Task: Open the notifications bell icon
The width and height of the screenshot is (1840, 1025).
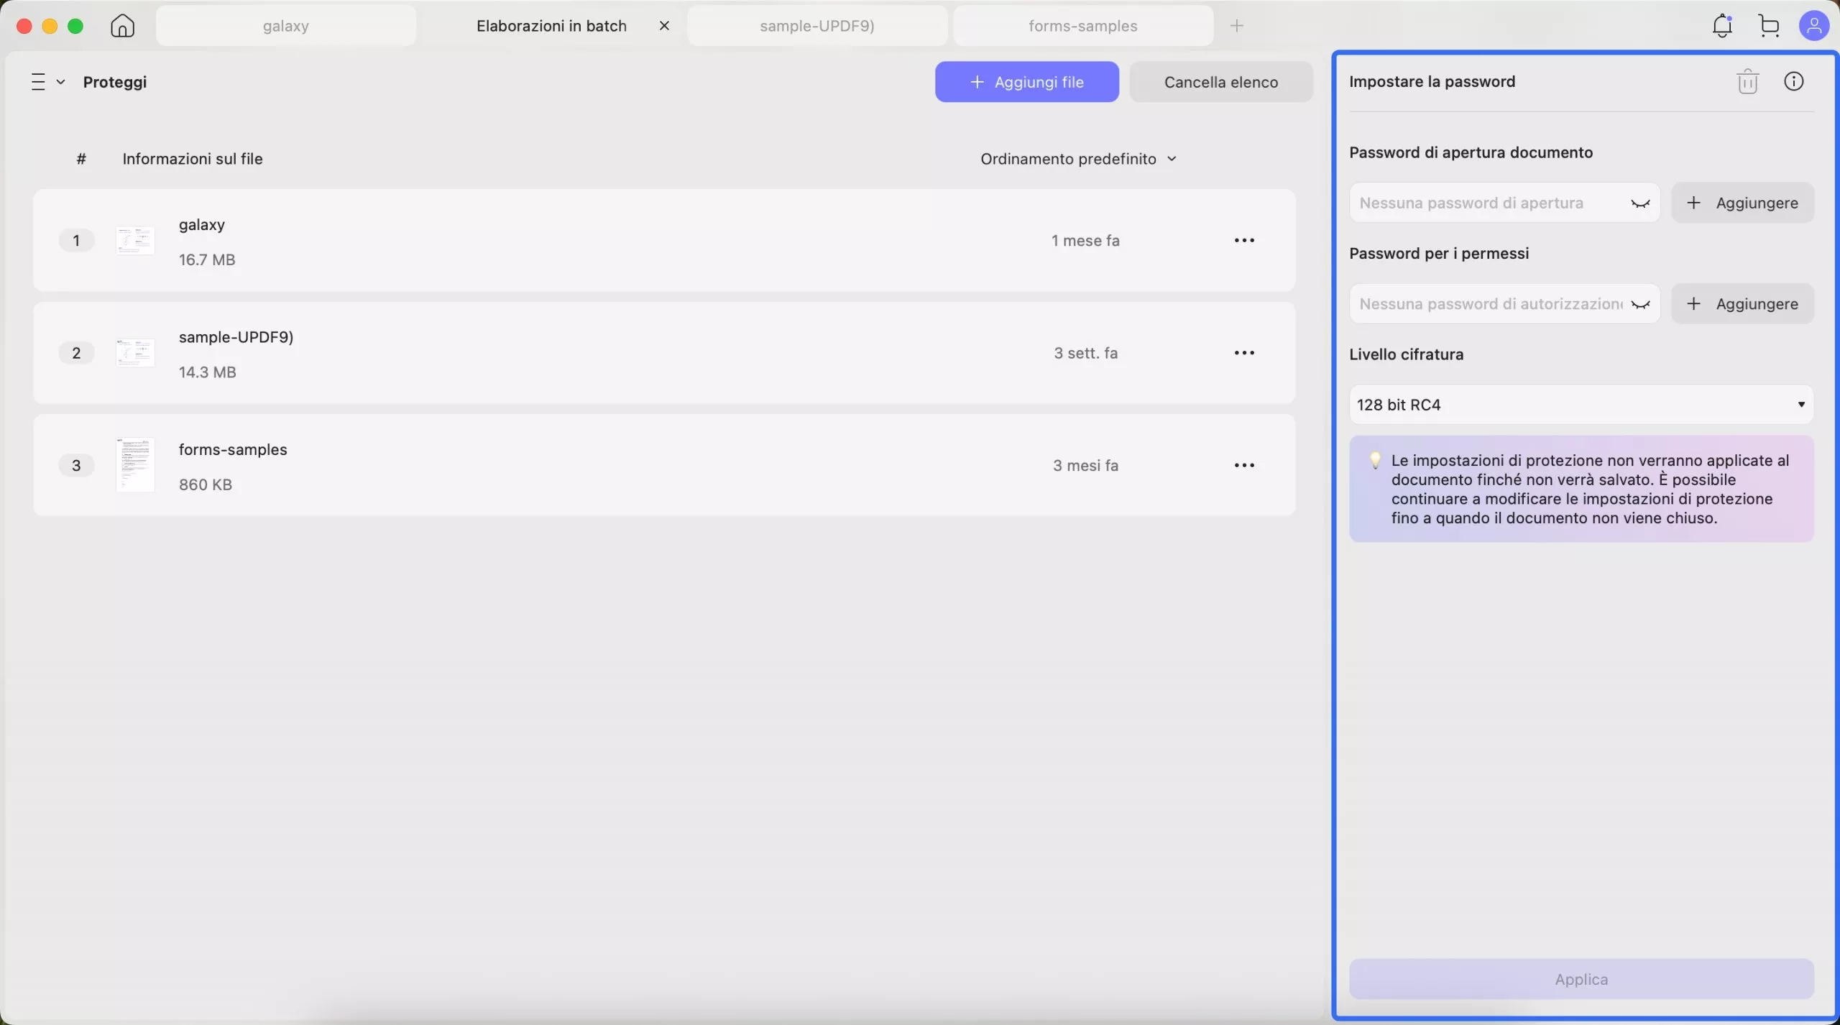Action: coord(1722,26)
